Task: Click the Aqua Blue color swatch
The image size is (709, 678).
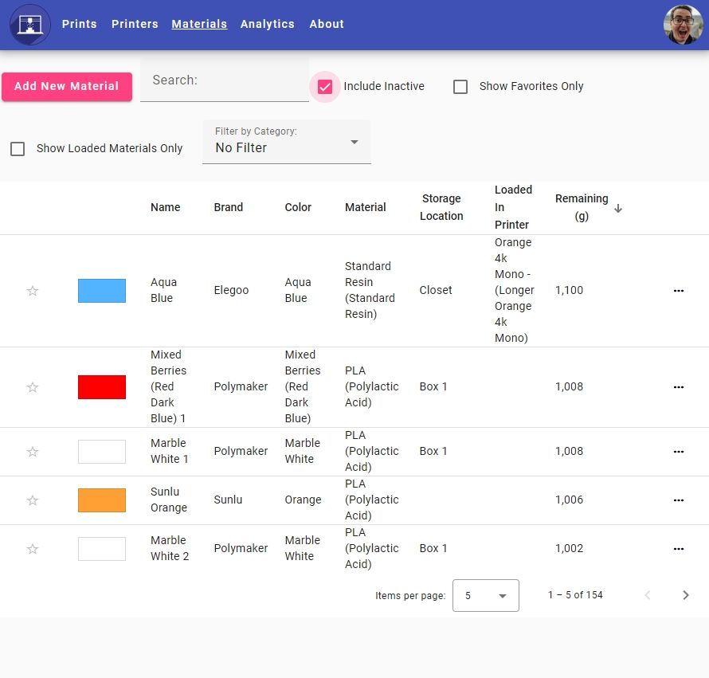Action: pyautogui.click(x=102, y=290)
